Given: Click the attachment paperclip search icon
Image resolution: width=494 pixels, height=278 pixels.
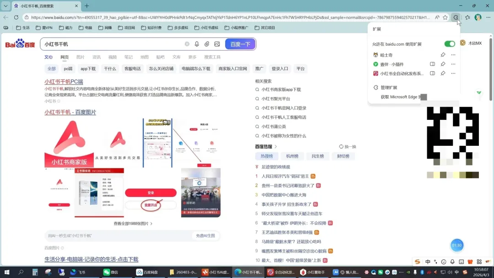Looking at the screenshot, I should tap(207, 44).
